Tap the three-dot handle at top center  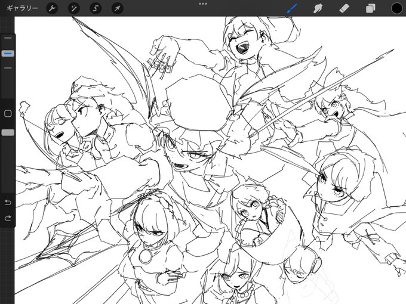(x=203, y=4)
